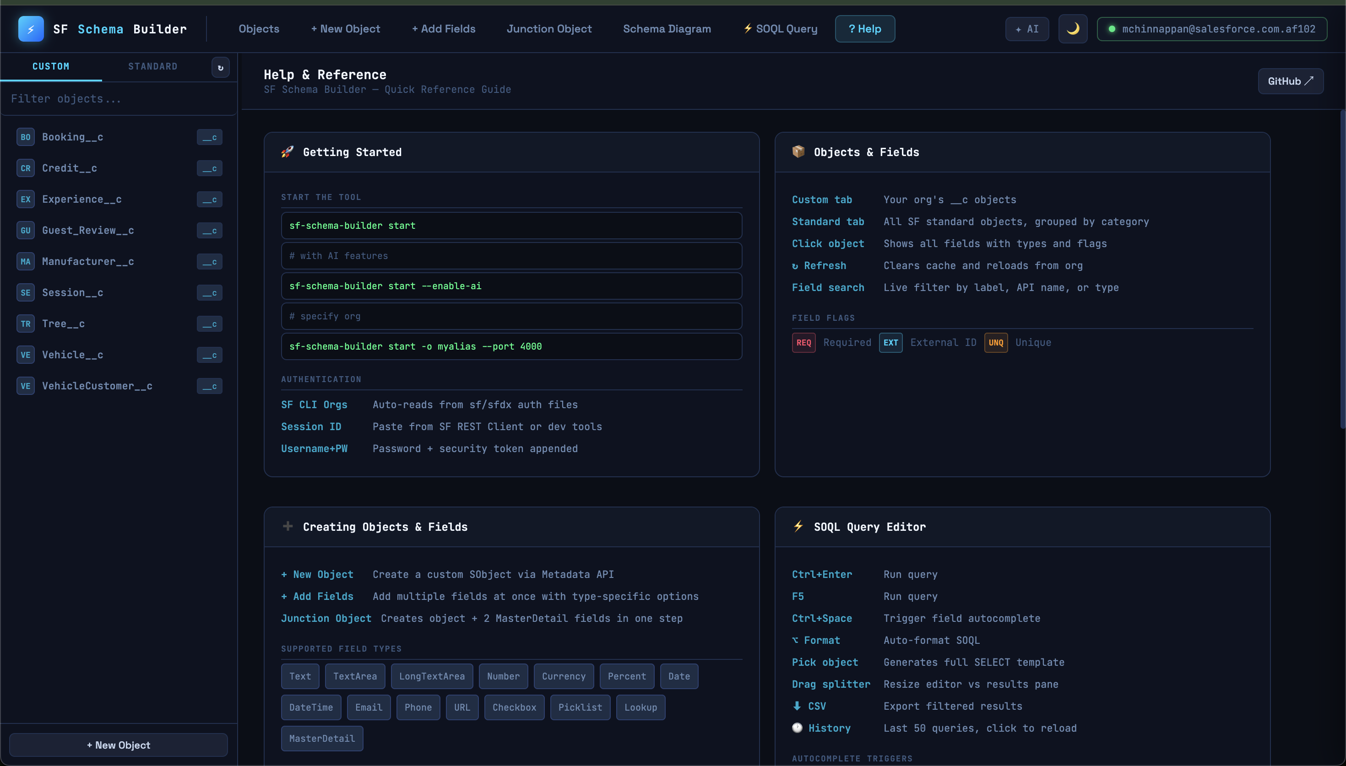The image size is (1346, 766).
Task: Click the EXT field flag badge
Action: [890, 342]
